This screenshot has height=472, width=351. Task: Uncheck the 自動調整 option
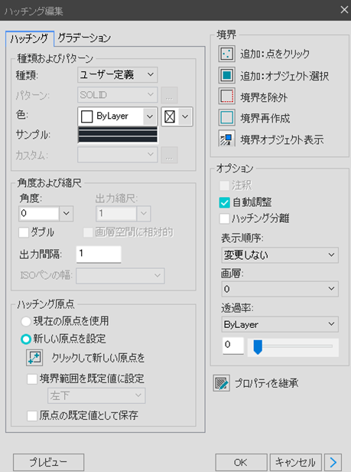225,202
